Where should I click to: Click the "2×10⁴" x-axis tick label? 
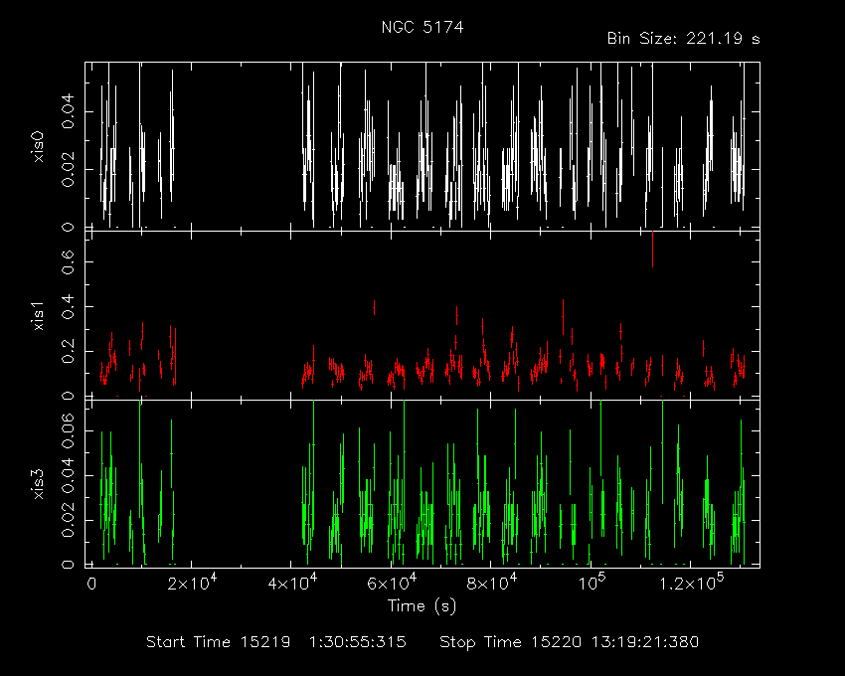click(193, 584)
